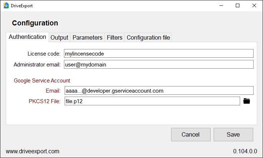
Task: Go to the Configuration file tab
Action: [148, 37]
